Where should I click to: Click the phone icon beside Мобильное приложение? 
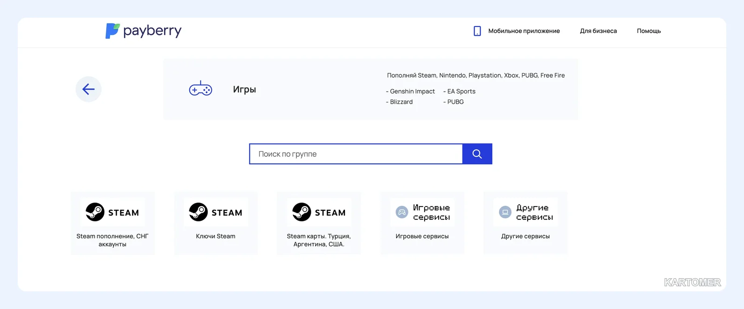[477, 31]
